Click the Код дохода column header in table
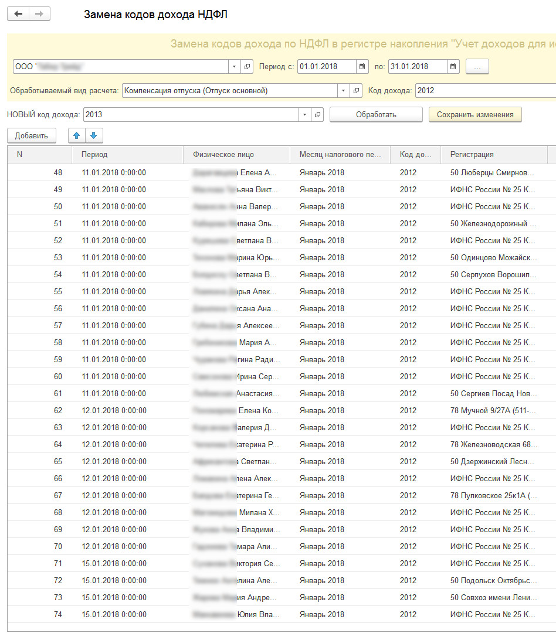 coord(415,155)
